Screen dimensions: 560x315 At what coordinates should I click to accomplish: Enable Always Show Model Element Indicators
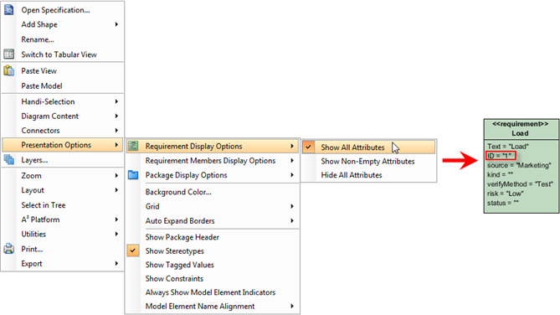point(210,292)
